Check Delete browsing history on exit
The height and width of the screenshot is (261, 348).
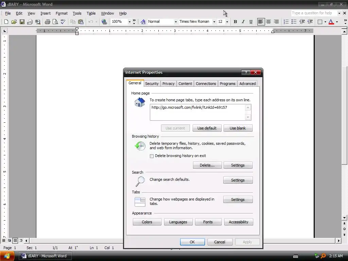coord(152,156)
